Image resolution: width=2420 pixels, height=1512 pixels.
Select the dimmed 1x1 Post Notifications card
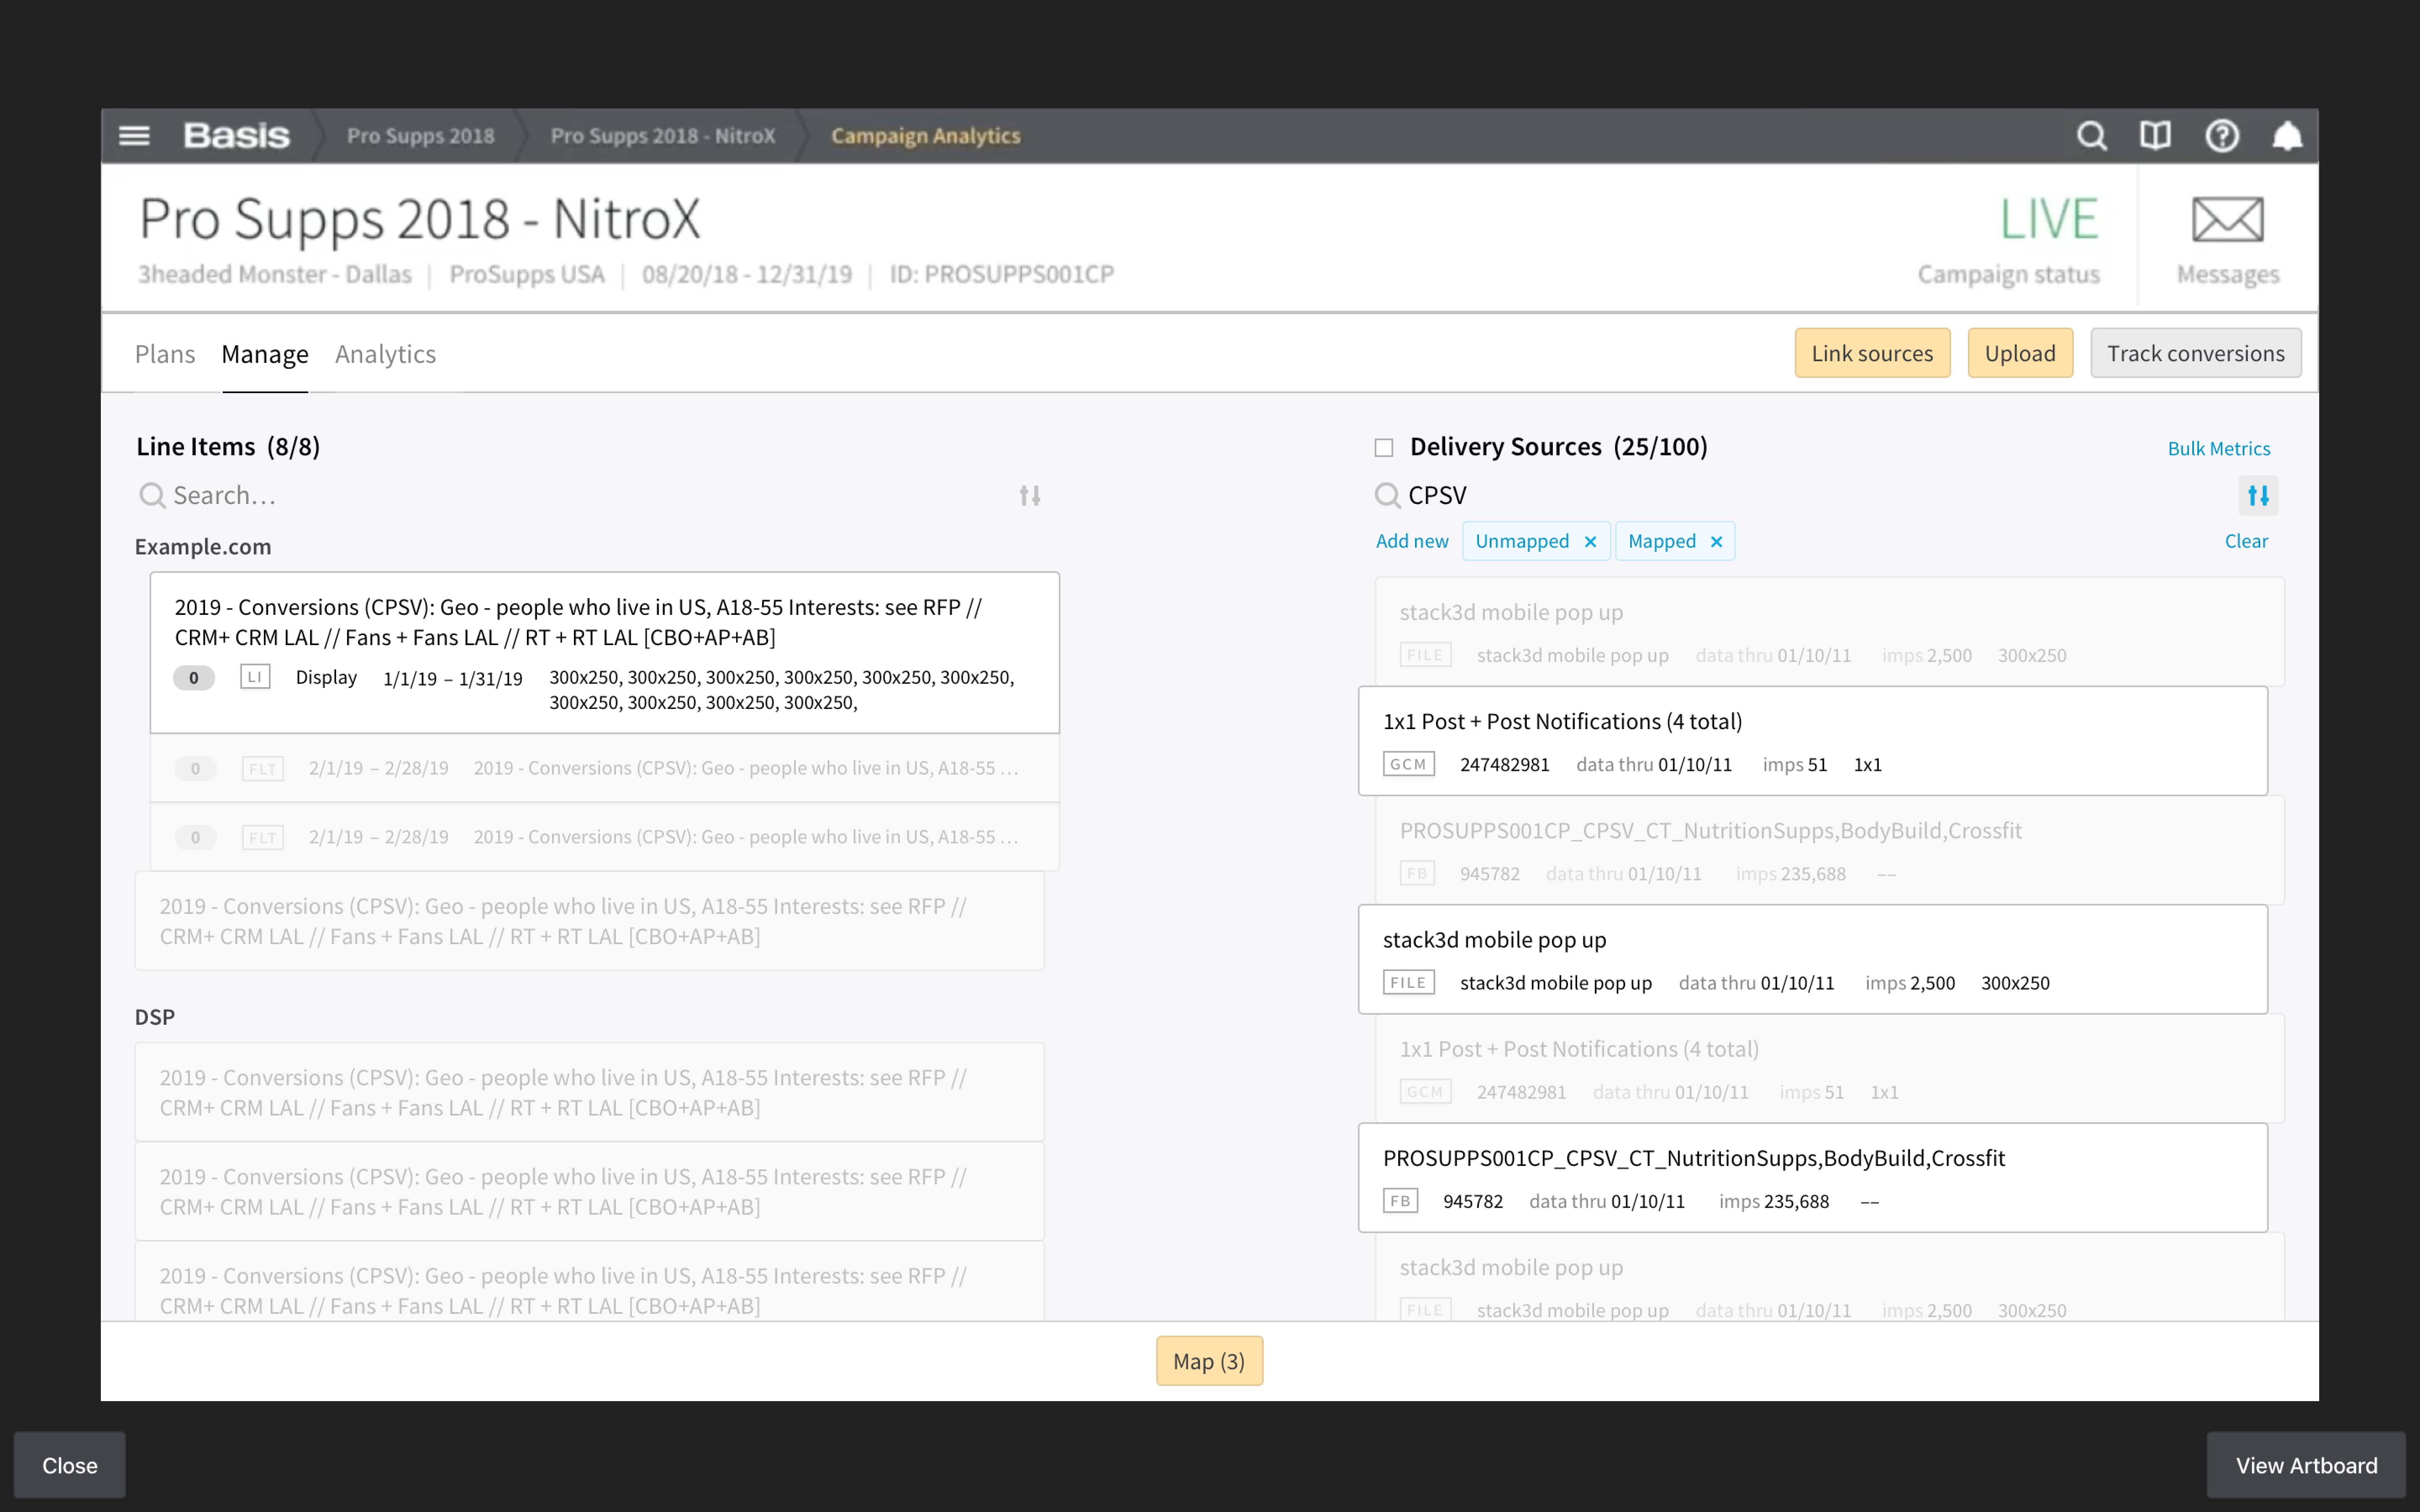pyautogui.click(x=1830, y=1068)
